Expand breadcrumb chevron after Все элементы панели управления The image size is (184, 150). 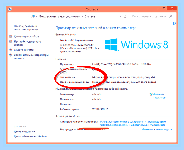pyautogui.click(x=83, y=17)
